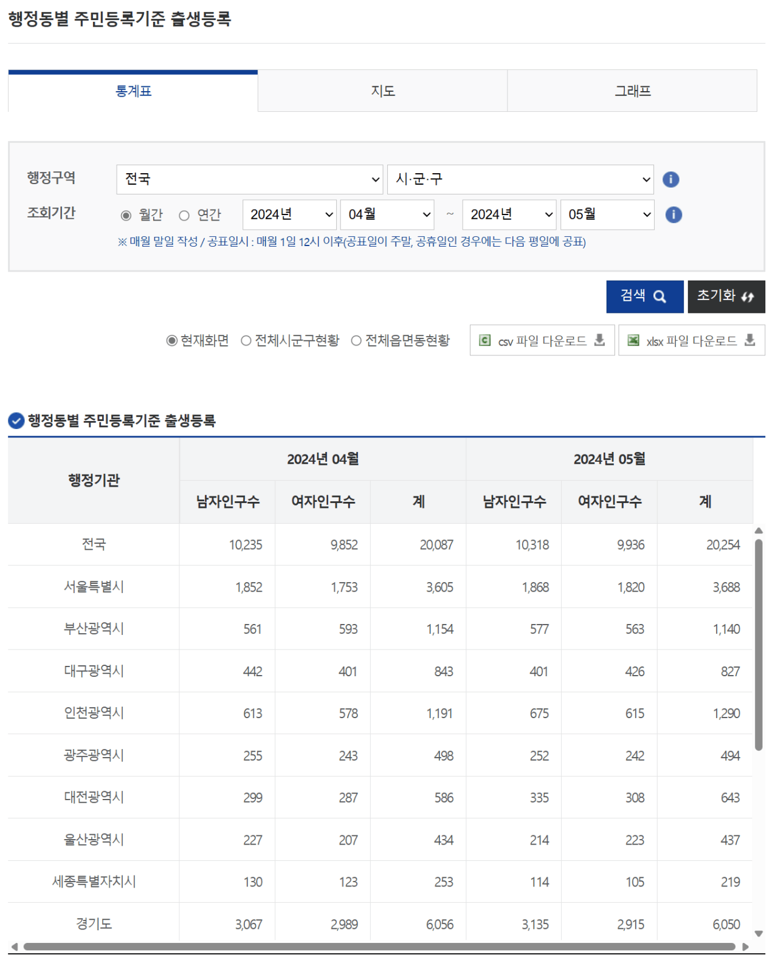Viewport: 778px width, 963px height.
Task: Click the 행정기관 column header
Action: pyautogui.click(x=94, y=481)
